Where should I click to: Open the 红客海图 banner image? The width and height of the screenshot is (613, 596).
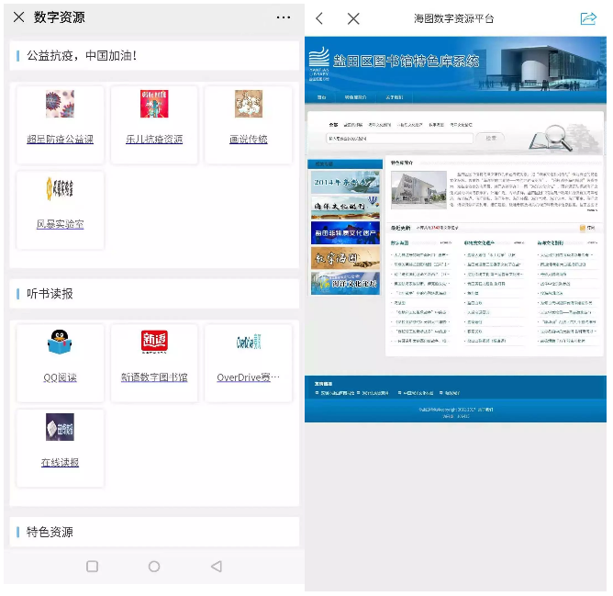pos(345,257)
